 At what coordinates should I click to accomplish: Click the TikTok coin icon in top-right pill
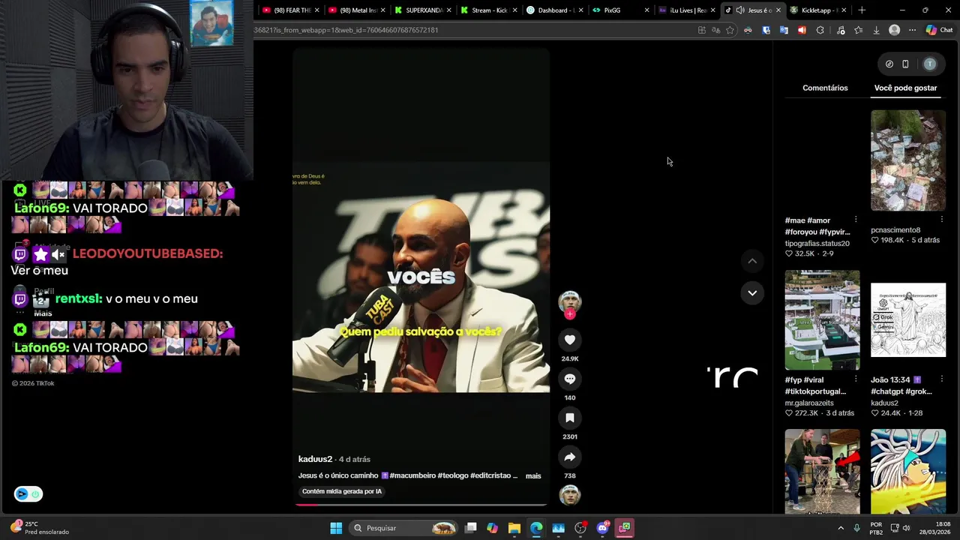tap(889, 64)
